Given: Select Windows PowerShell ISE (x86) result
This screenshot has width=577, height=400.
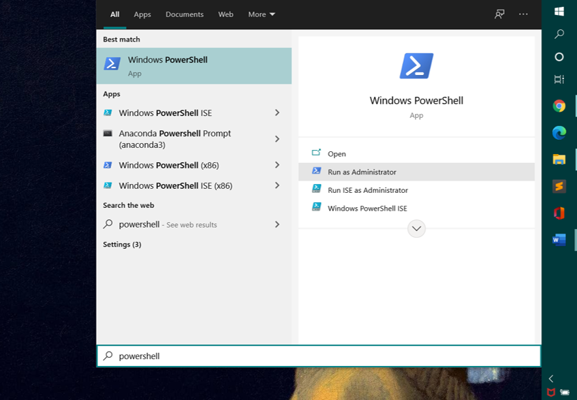Looking at the screenshot, I should (194, 185).
